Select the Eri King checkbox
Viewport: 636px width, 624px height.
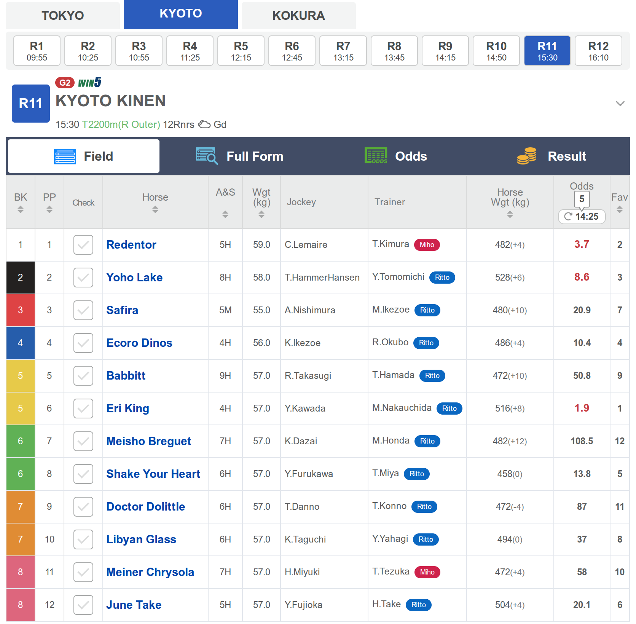click(83, 409)
